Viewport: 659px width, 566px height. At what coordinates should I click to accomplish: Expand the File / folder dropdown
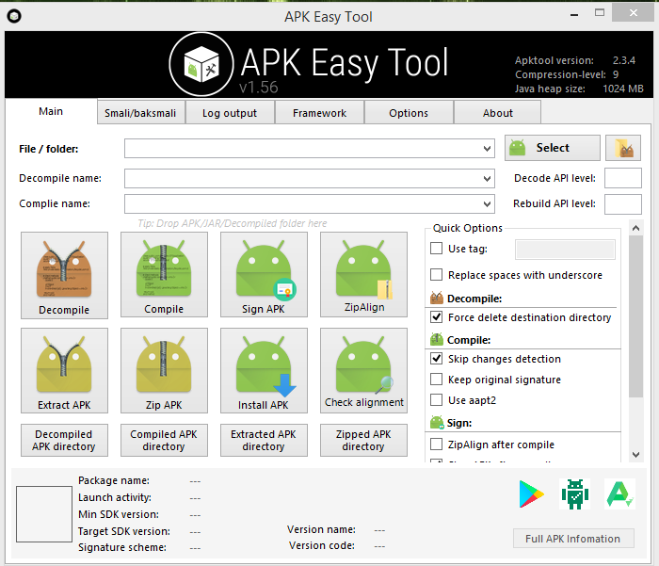pos(487,149)
